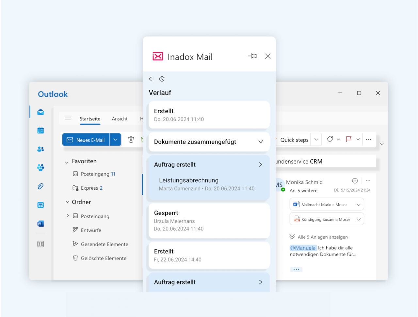Click the Neues E-Mail button

[86, 140]
